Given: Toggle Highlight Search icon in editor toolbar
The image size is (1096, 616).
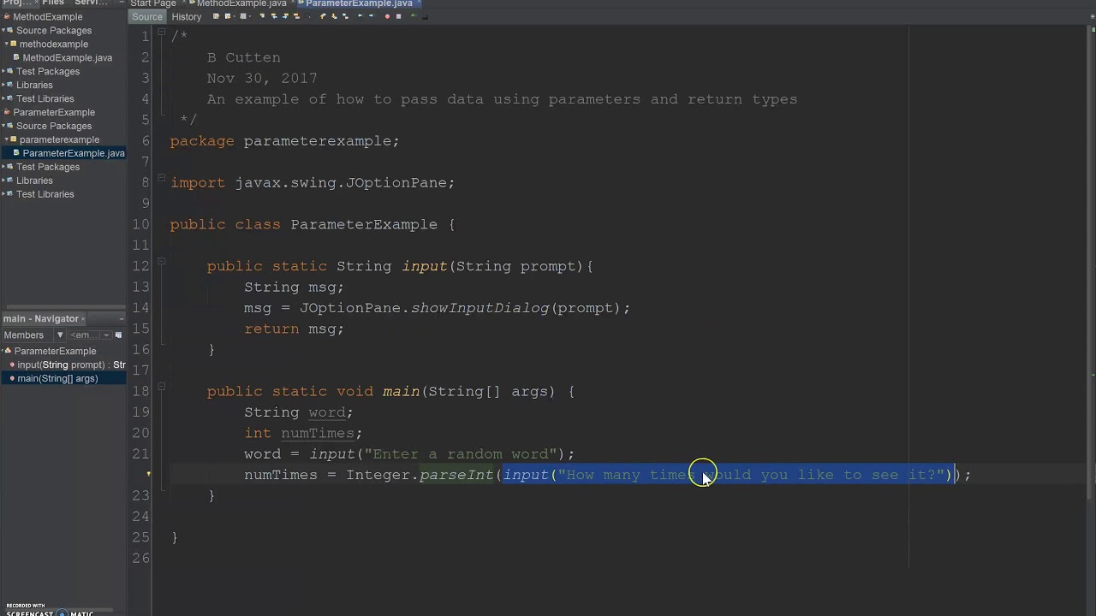Looking at the screenshot, I should pos(296,16).
